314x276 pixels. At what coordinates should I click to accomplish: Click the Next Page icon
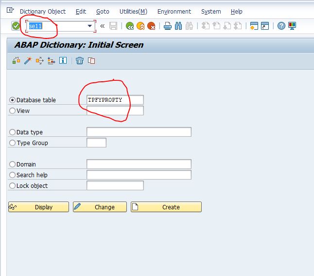[x=227, y=26]
